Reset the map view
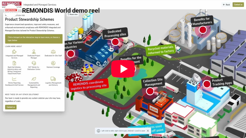The width and height of the screenshot is (246, 138). pyautogui.click(x=73, y=14)
